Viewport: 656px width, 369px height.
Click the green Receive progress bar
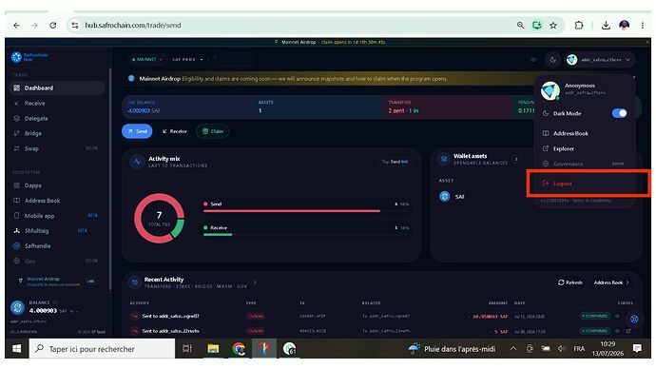pos(218,235)
